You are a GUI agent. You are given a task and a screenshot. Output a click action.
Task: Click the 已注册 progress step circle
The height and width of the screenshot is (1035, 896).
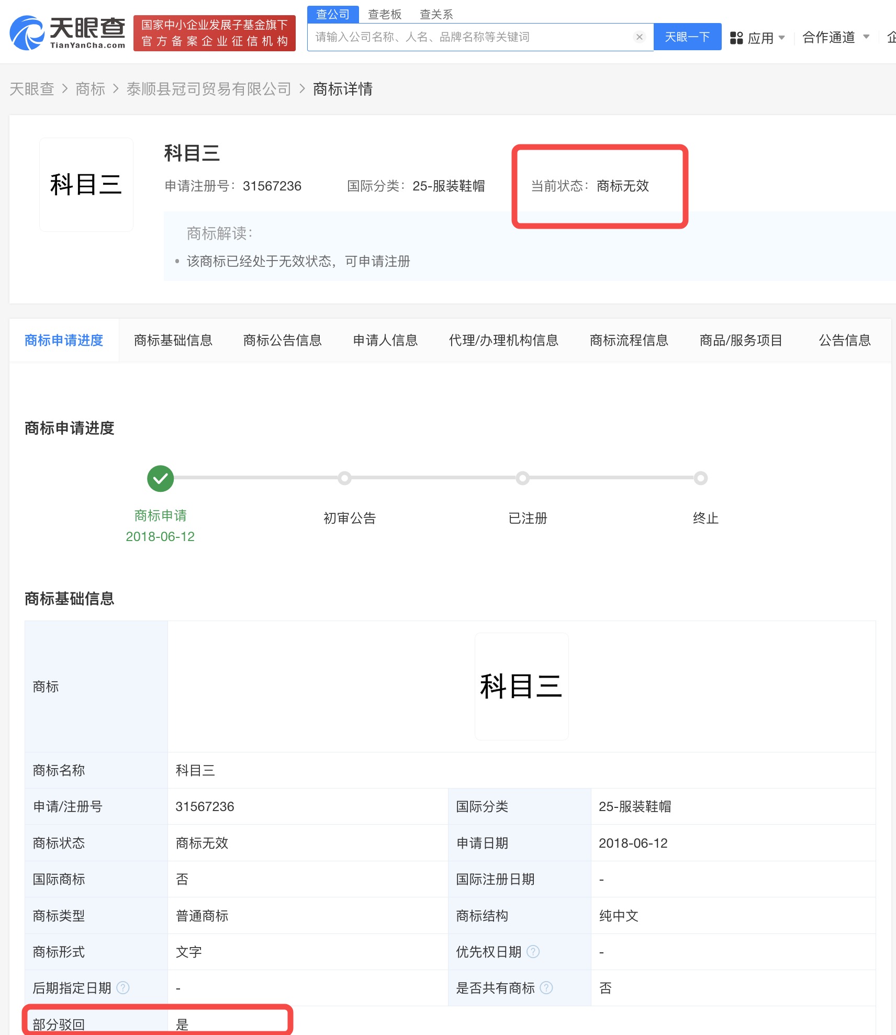click(x=522, y=478)
